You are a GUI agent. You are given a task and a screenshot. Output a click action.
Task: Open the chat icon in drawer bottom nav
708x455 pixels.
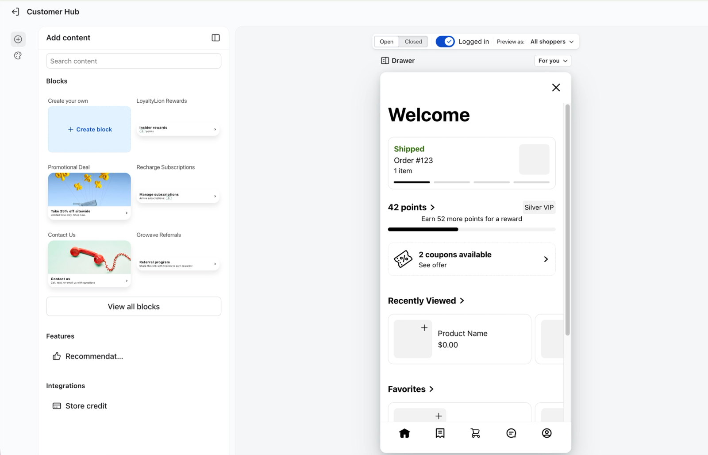[511, 433]
